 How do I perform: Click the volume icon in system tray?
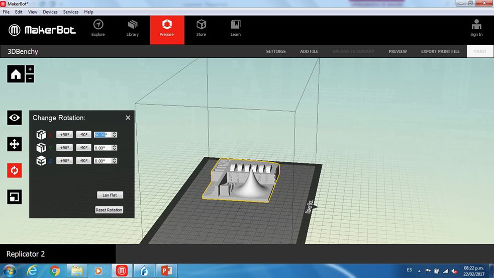[x=454, y=271]
